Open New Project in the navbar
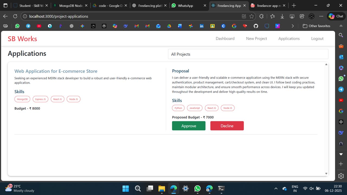The height and width of the screenshot is (195, 347). pos(256,38)
